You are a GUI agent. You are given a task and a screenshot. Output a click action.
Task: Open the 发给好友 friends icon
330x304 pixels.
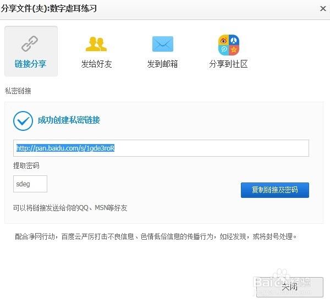pos(96,44)
